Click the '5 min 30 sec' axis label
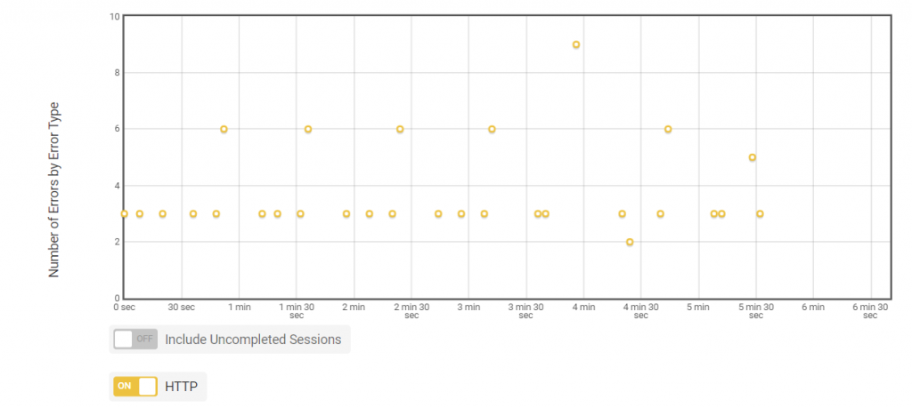The width and height of the screenshot is (912, 408). pos(755,311)
